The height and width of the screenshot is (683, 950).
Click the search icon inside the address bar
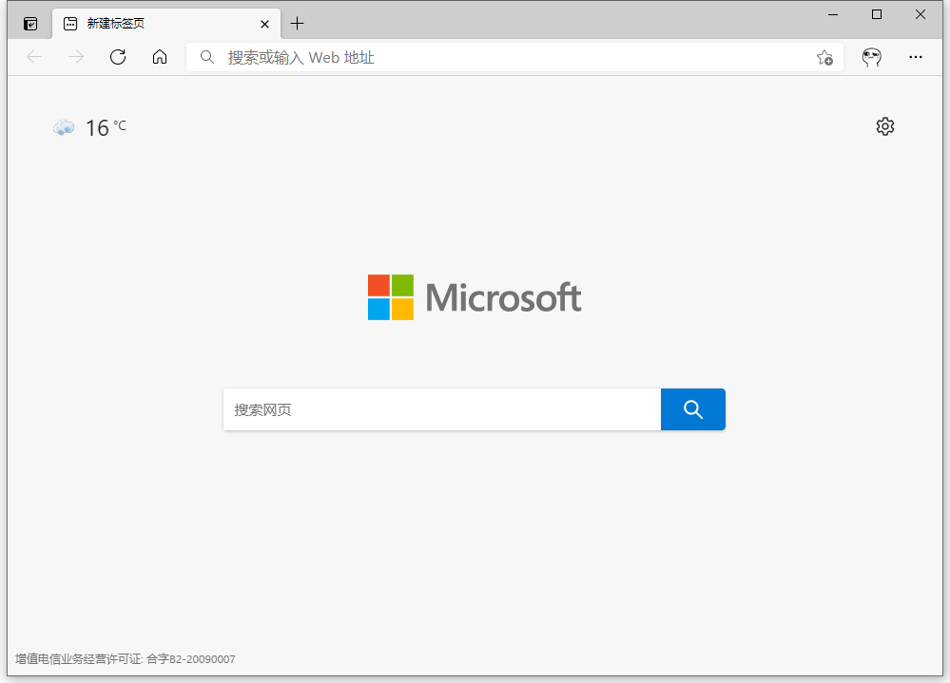(x=206, y=57)
